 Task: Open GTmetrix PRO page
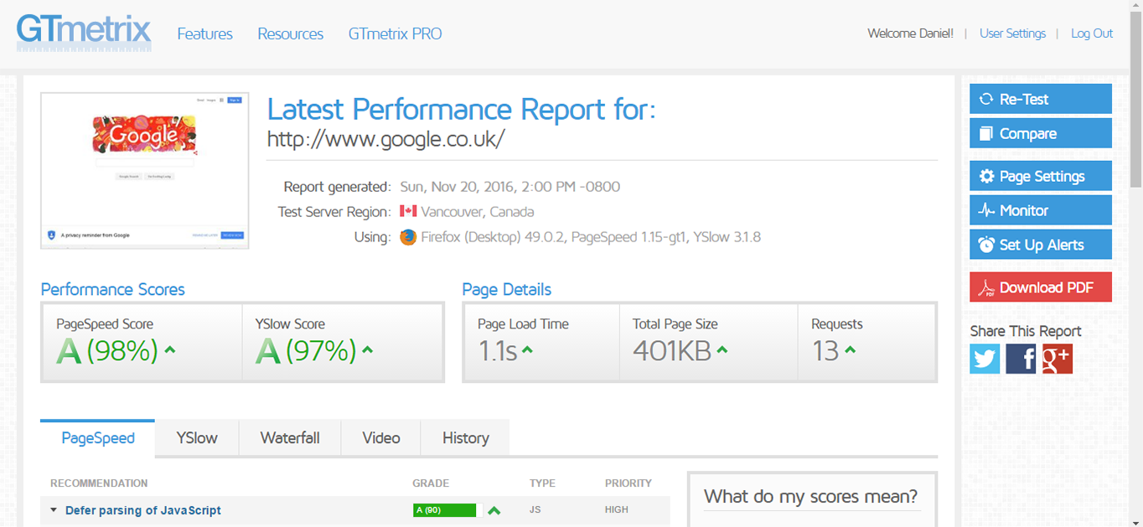tap(395, 34)
